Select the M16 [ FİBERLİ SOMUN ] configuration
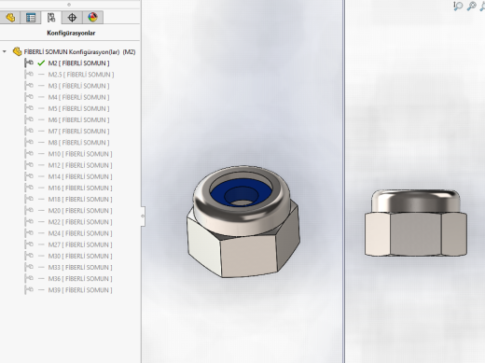Image resolution: width=485 pixels, height=363 pixels. tap(80, 188)
